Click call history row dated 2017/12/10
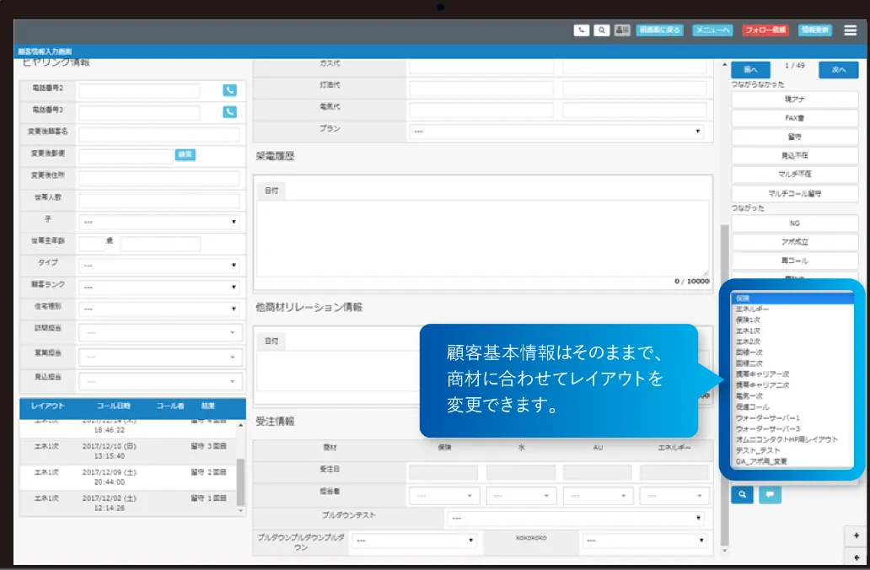Screen dimensions: 870x570 (x=128, y=450)
